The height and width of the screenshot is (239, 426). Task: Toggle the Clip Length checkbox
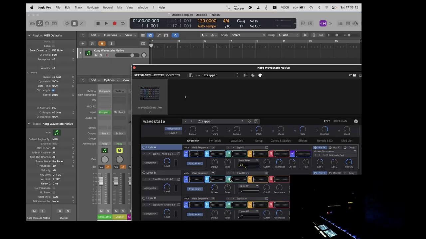[53, 90]
